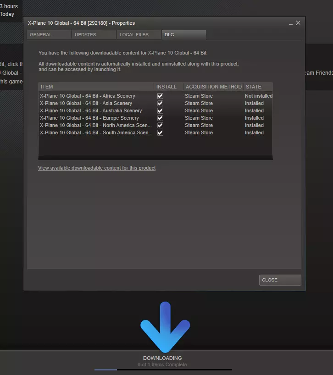Viewport: 333px width, 375px height.
Task: Toggle South America Scenery install checkbox
Action: [160, 133]
